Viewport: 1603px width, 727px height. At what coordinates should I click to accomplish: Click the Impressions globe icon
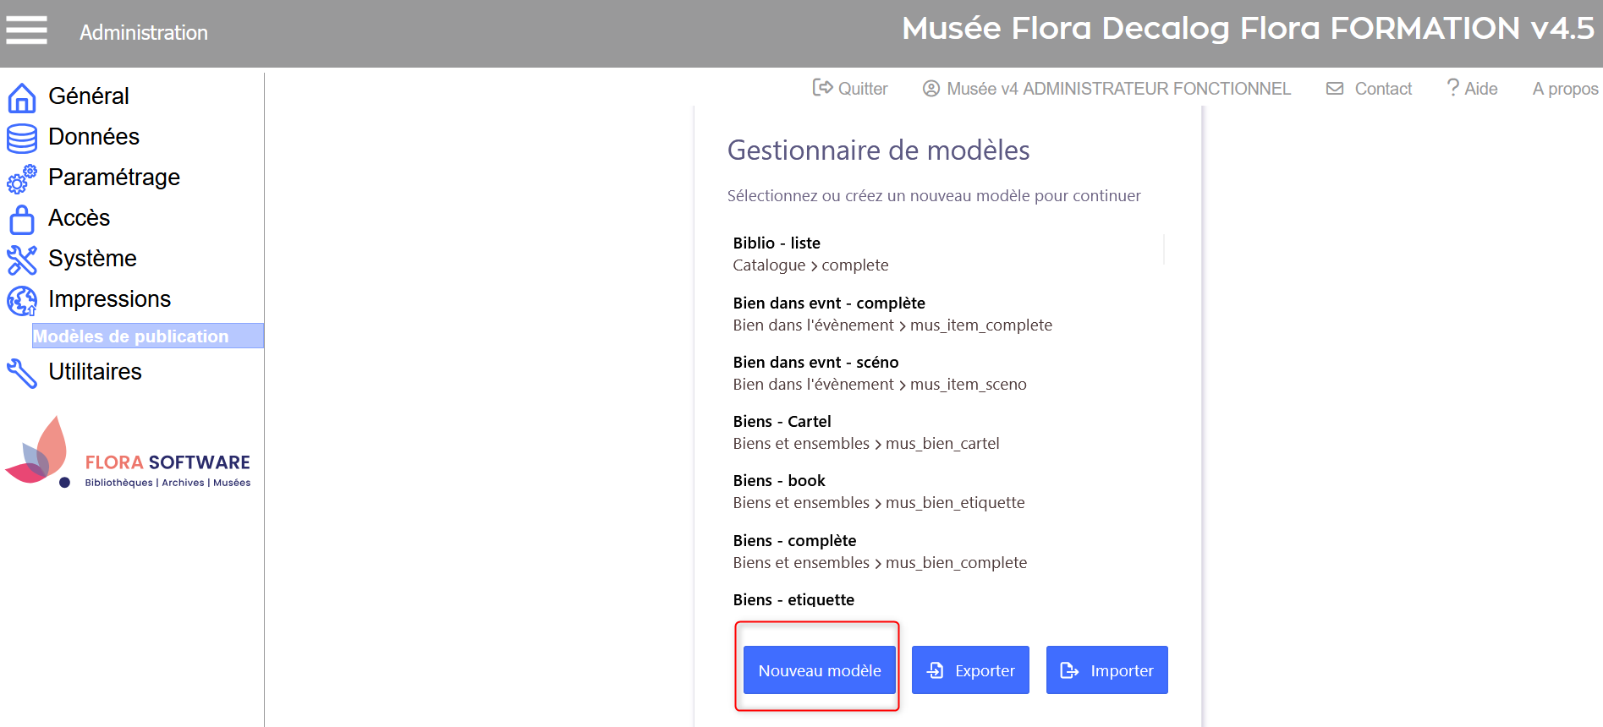coord(22,300)
